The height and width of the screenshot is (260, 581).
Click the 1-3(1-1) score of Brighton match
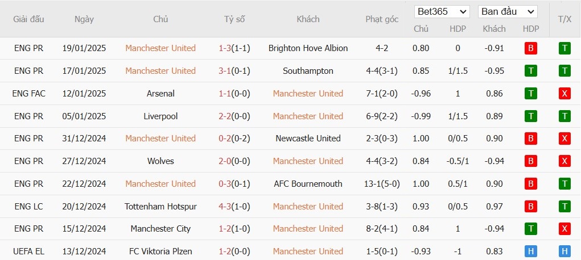234,48
